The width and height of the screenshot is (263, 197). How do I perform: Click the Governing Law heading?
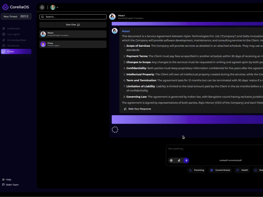click(x=136, y=97)
